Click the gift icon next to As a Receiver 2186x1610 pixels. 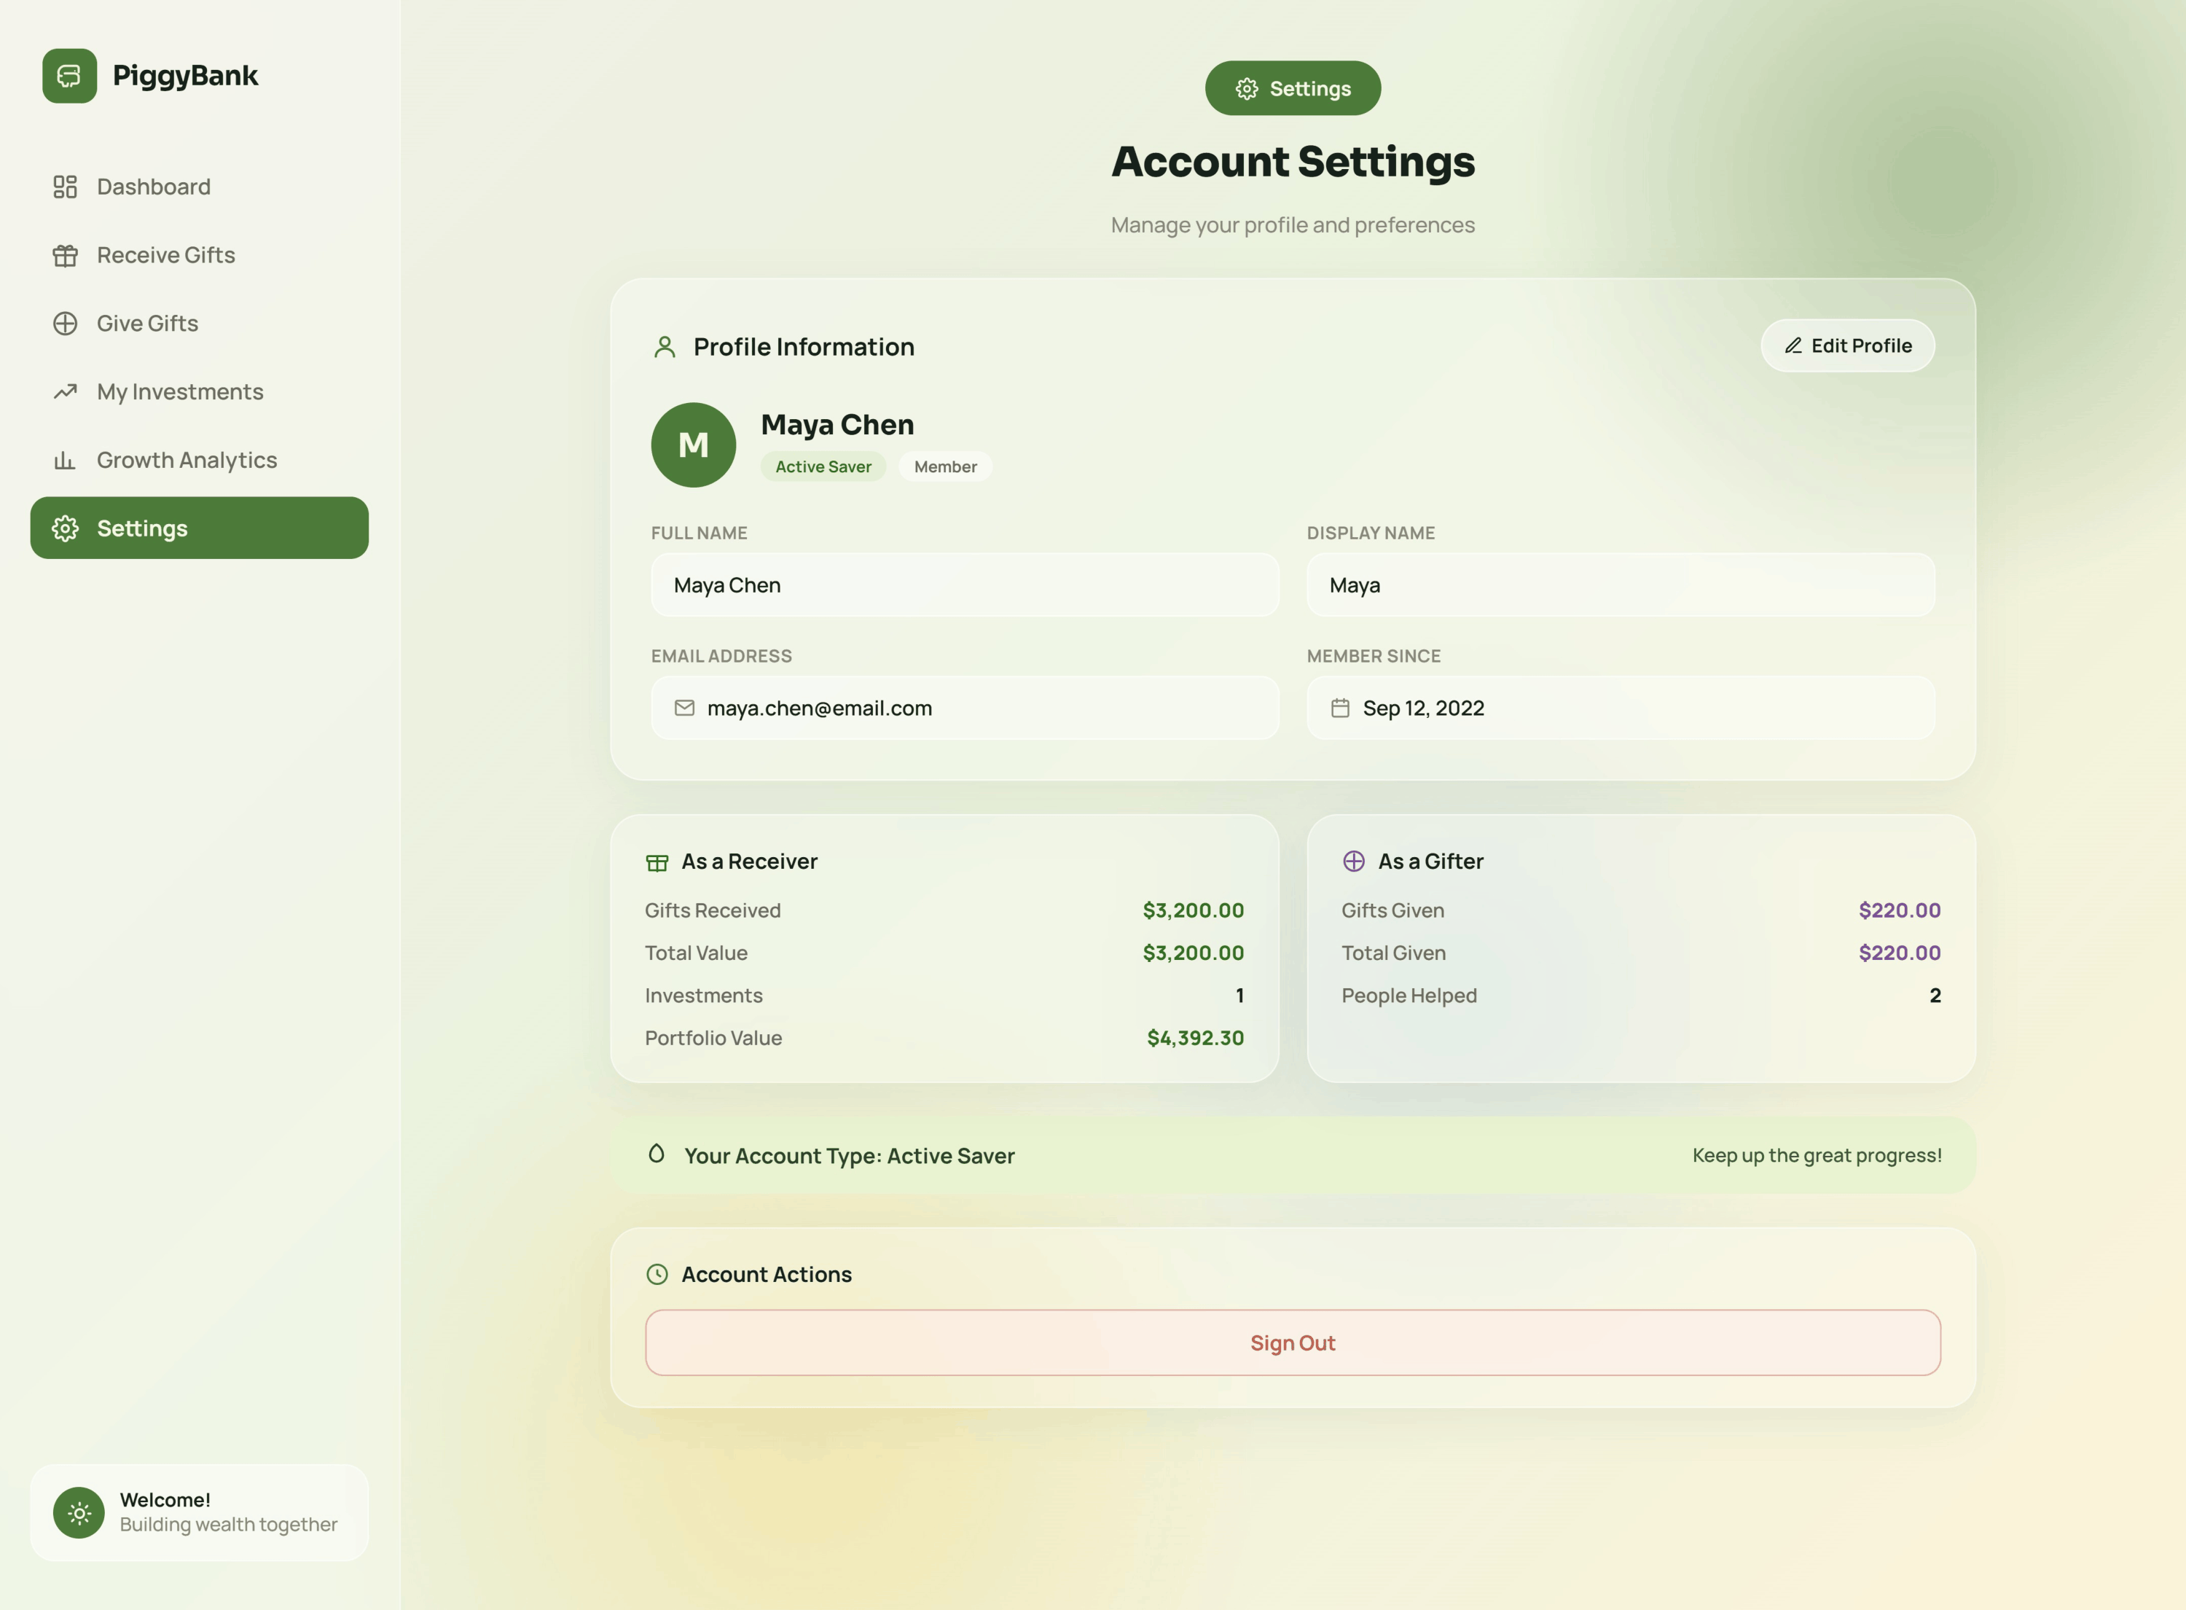[657, 861]
